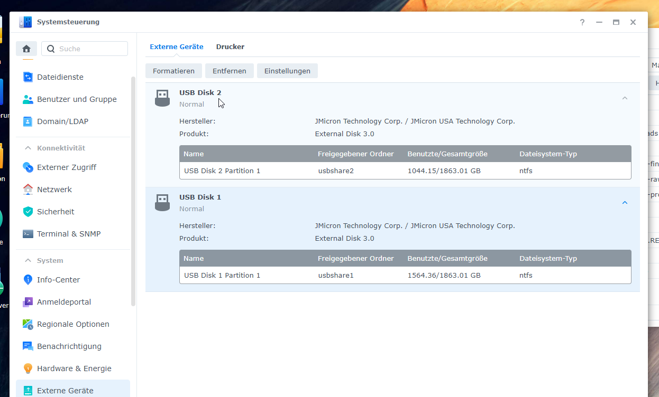The image size is (659, 397).
Task: Click the Info-Center icon
Action: pos(28,280)
